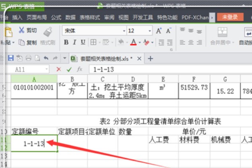Viewport: 252px width, 168px height.
Task: Redo the last action
Action: 55,58
